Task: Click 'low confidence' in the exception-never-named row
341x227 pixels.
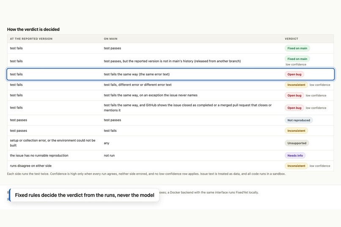Action: click(x=316, y=96)
